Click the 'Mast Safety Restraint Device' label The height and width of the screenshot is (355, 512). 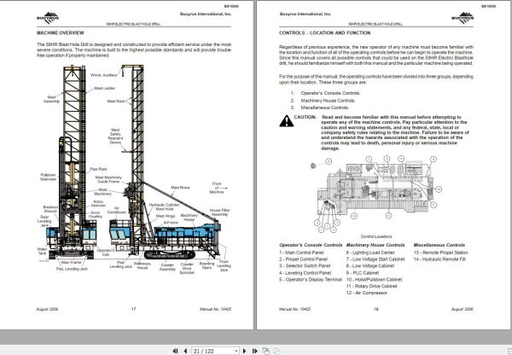[115, 137]
